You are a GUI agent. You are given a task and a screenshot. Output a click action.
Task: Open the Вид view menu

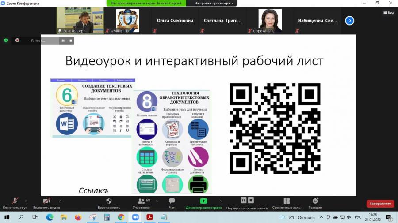click(389, 12)
